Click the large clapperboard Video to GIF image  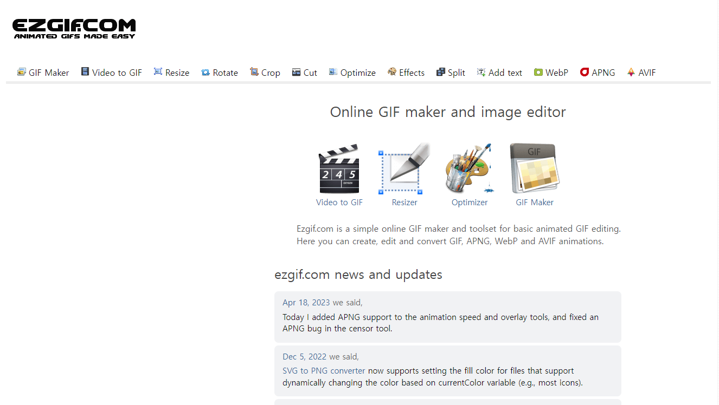point(339,168)
